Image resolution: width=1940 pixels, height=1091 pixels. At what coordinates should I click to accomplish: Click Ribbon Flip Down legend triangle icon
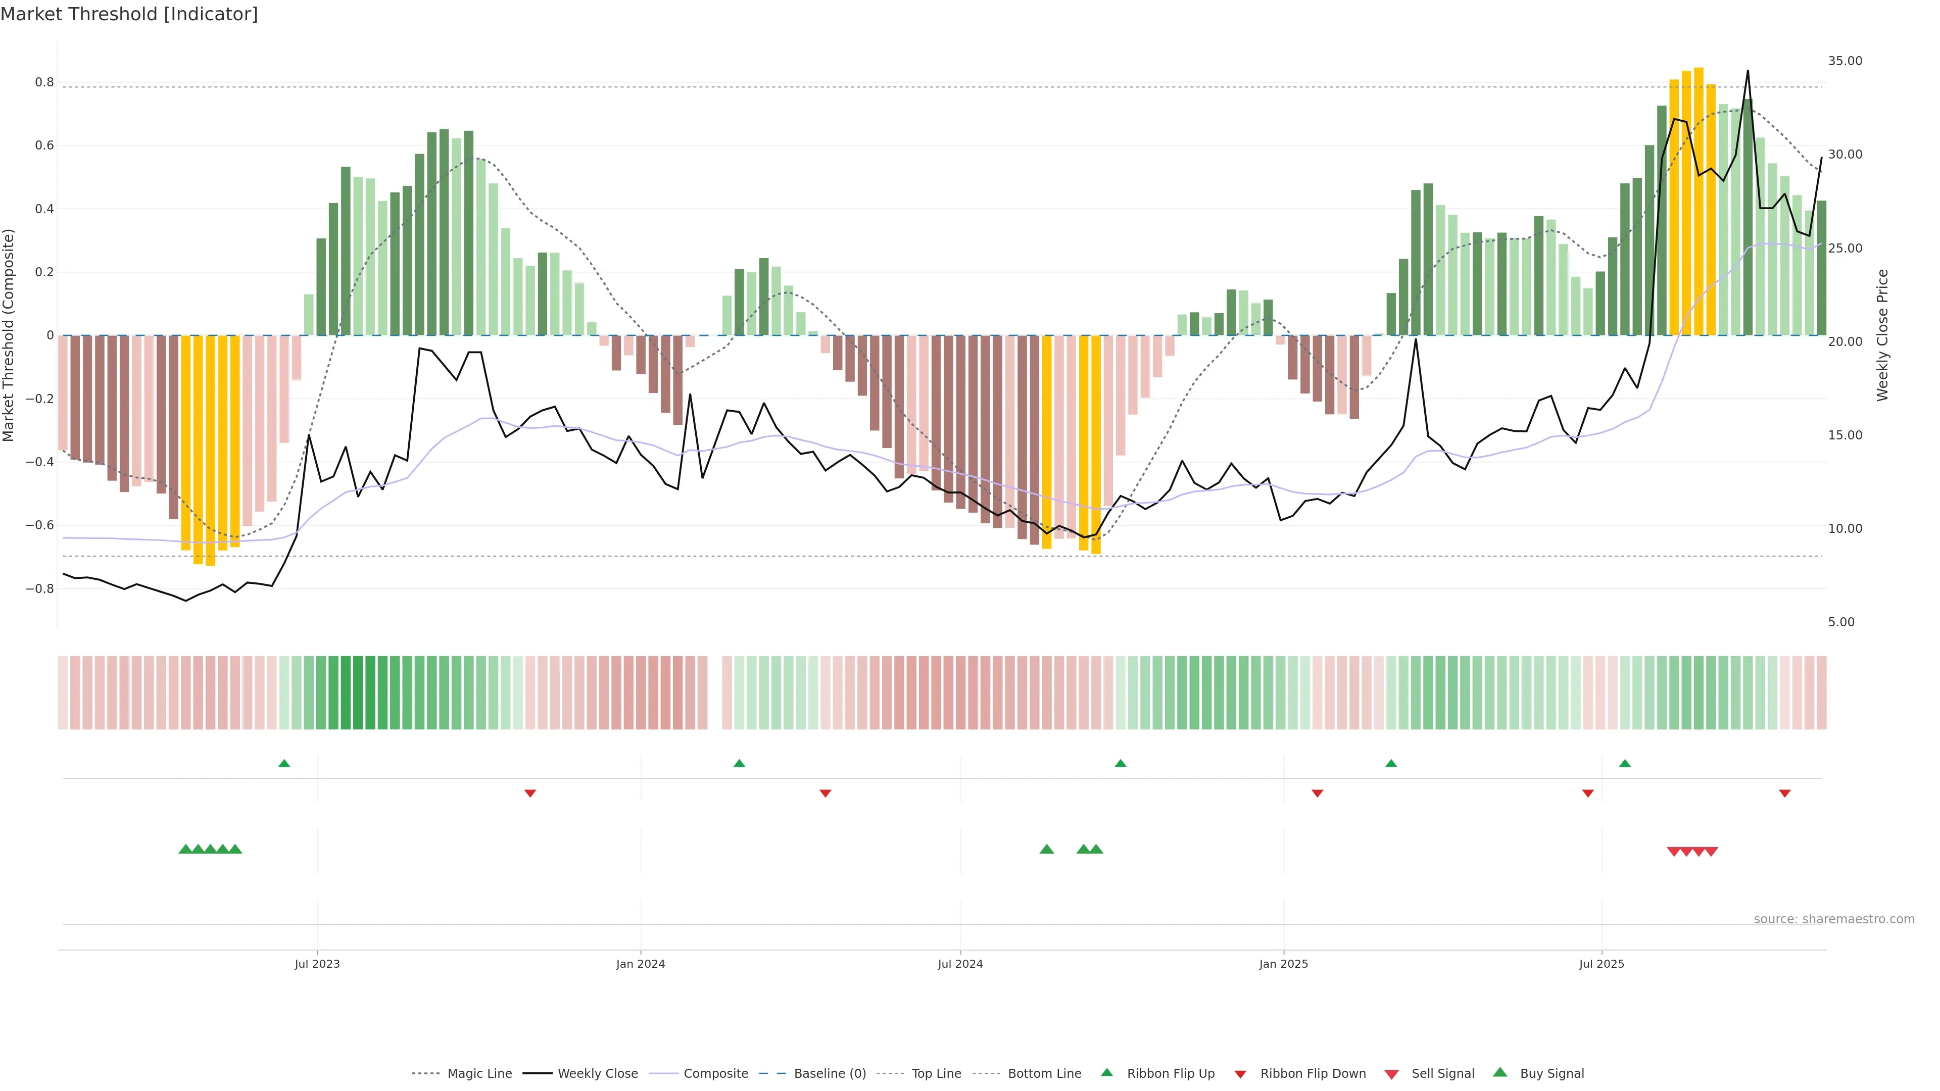click(x=1240, y=1074)
